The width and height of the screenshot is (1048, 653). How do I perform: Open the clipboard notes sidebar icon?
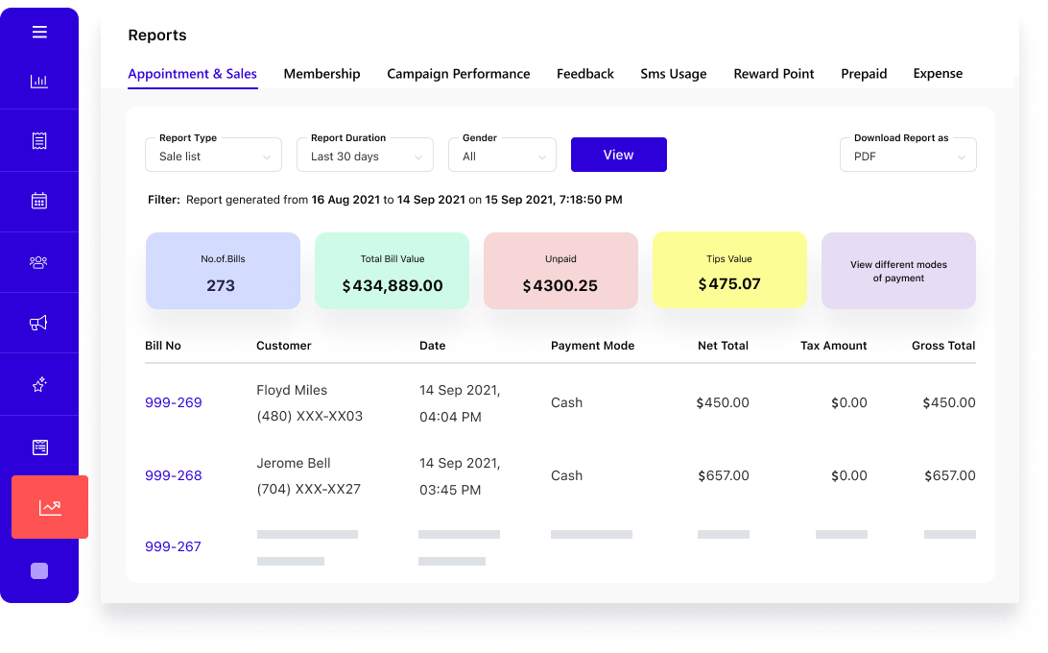(39, 446)
